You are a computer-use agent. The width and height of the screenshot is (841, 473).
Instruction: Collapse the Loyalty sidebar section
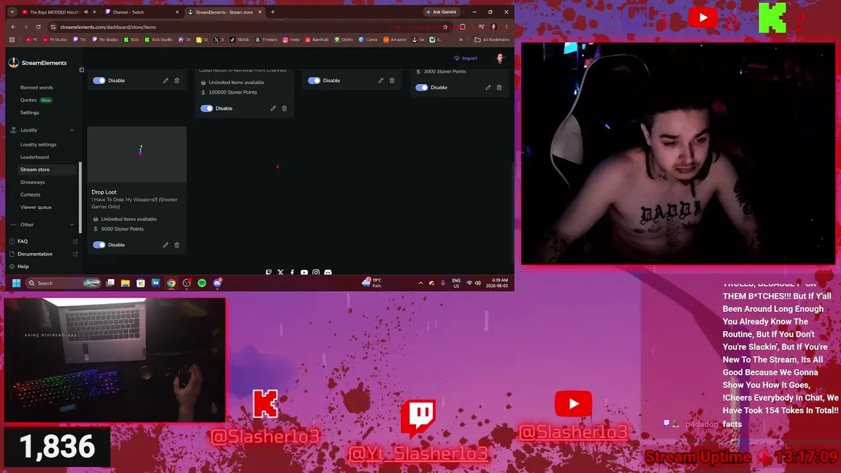(72, 130)
